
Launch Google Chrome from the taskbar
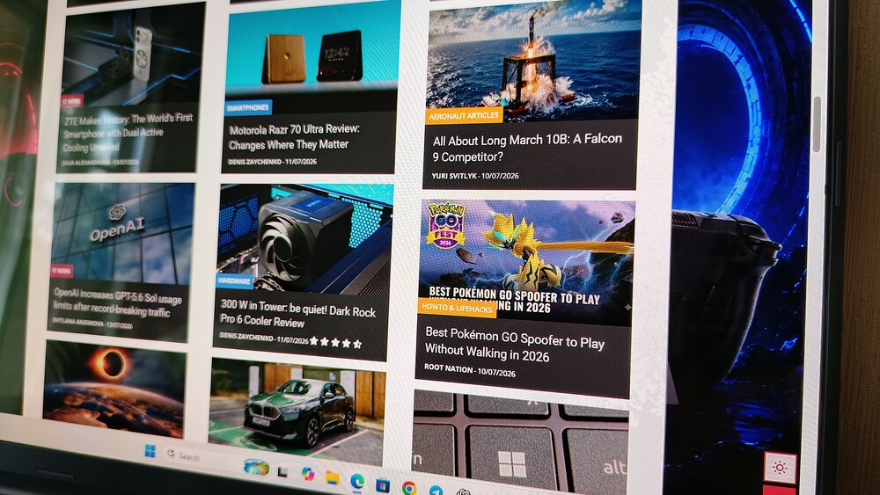[x=409, y=488]
